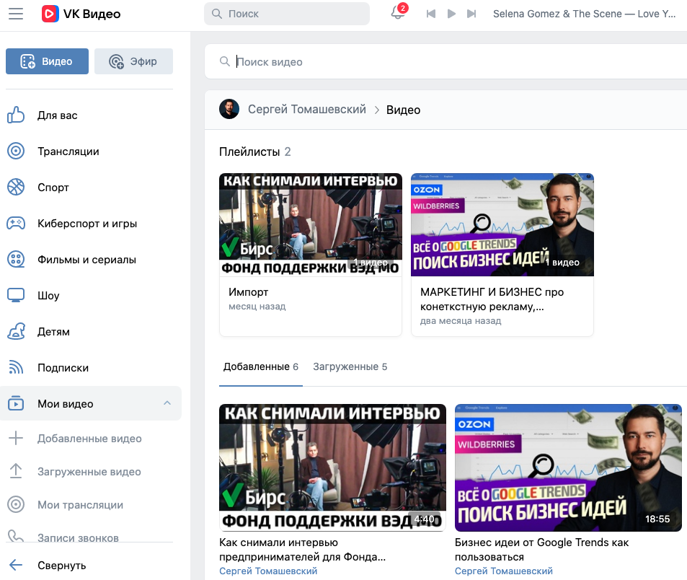Viewport: 687px width, 580px height.
Task: Click the Мои видео play icon
Action: point(16,403)
